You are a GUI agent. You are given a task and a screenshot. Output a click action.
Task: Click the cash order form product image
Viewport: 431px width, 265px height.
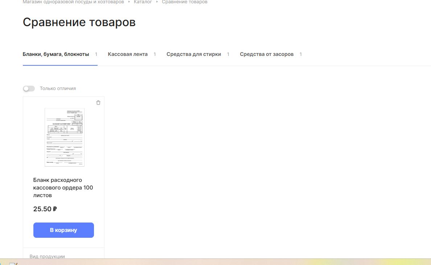pyautogui.click(x=65, y=137)
